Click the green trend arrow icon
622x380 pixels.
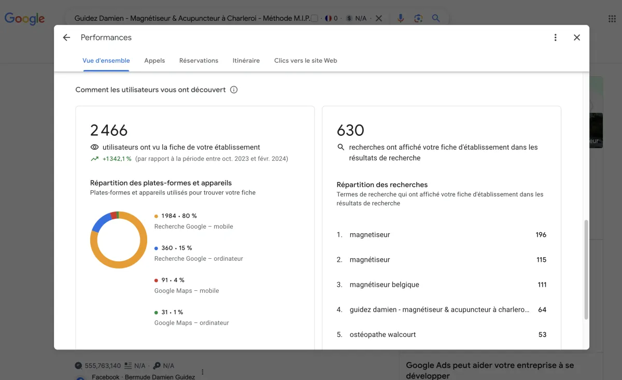94,159
